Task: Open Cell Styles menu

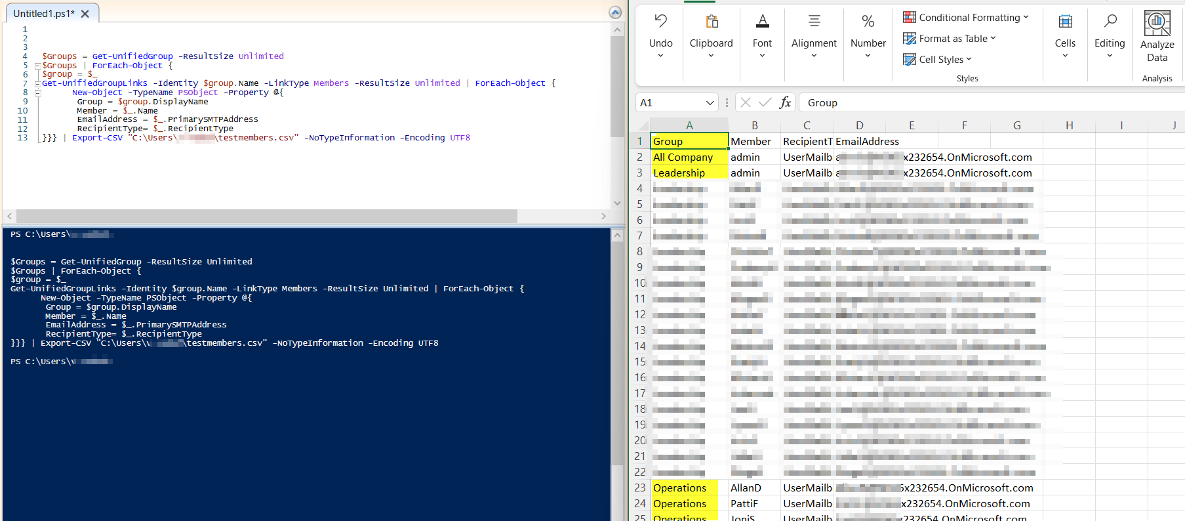Action: coord(938,60)
